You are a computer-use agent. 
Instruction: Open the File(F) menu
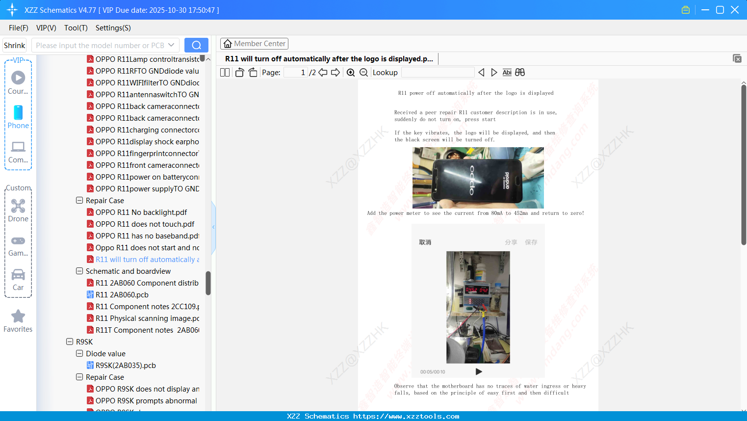point(19,28)
